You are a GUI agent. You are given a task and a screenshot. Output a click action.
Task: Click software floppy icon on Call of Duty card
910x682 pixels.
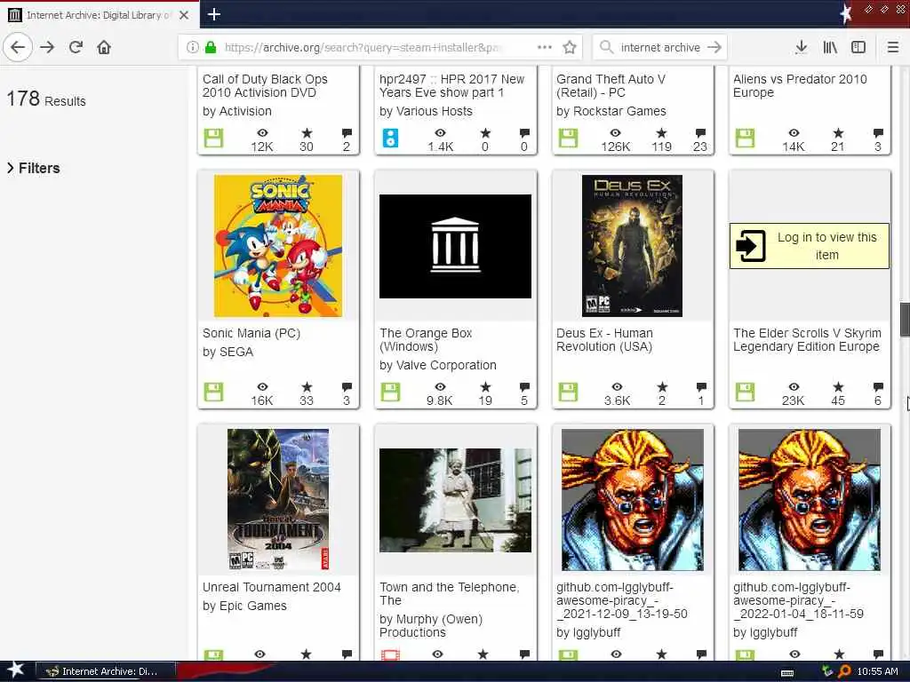213,138
